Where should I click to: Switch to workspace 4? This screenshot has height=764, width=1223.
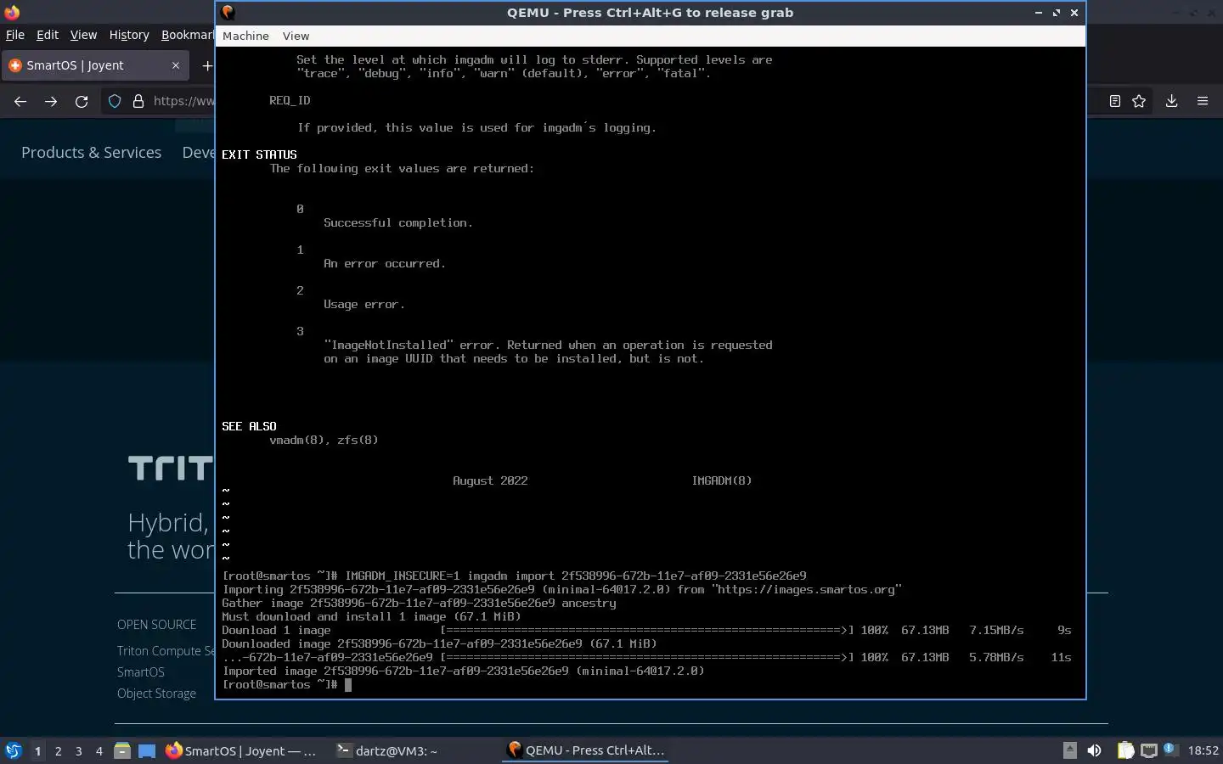(x=99, y=750)
